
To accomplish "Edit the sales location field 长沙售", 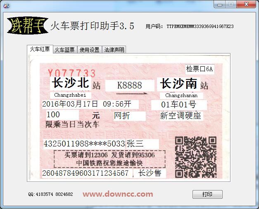I will point(150,173).
